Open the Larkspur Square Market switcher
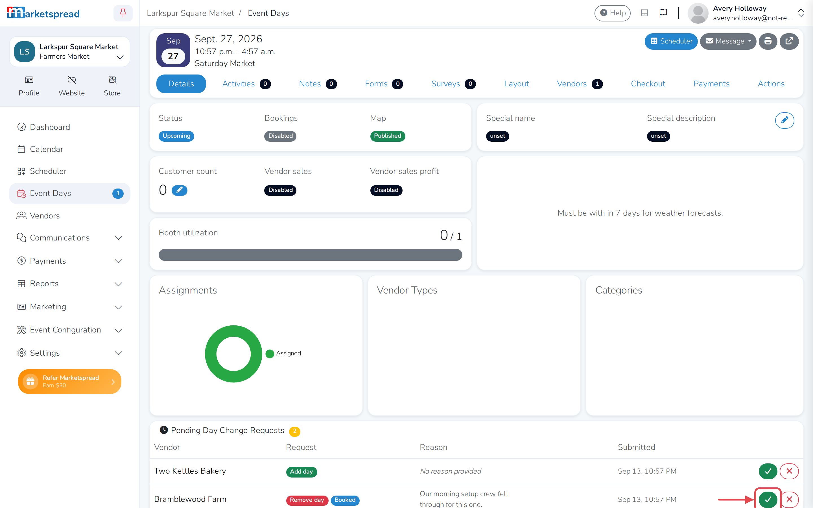 coord(69,52)
